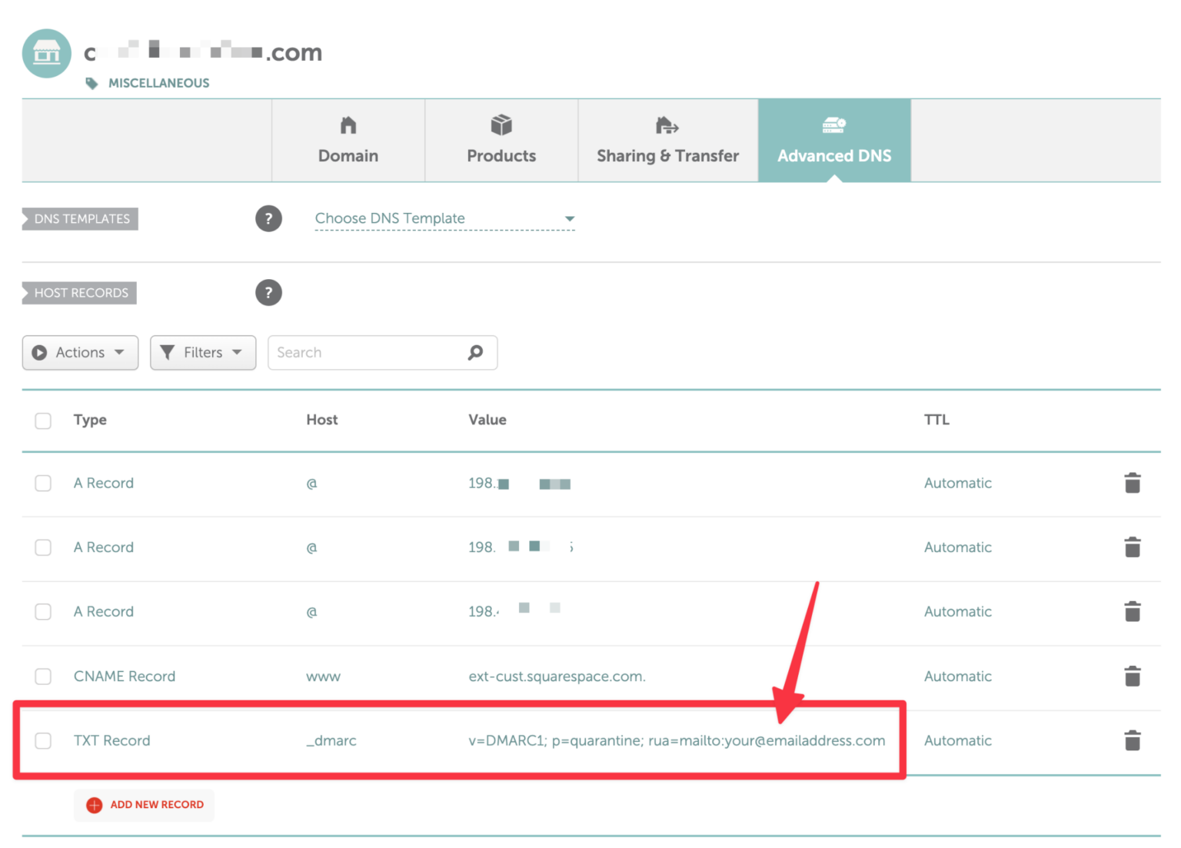Image resolution: width=1181 pixels, height=848 pixels.
Task: Click the Advanced DNS server icon
Action: [834, 125]
